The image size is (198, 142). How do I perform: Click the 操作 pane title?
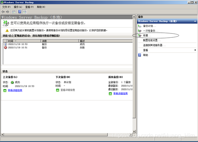click(x=140, y=17)
